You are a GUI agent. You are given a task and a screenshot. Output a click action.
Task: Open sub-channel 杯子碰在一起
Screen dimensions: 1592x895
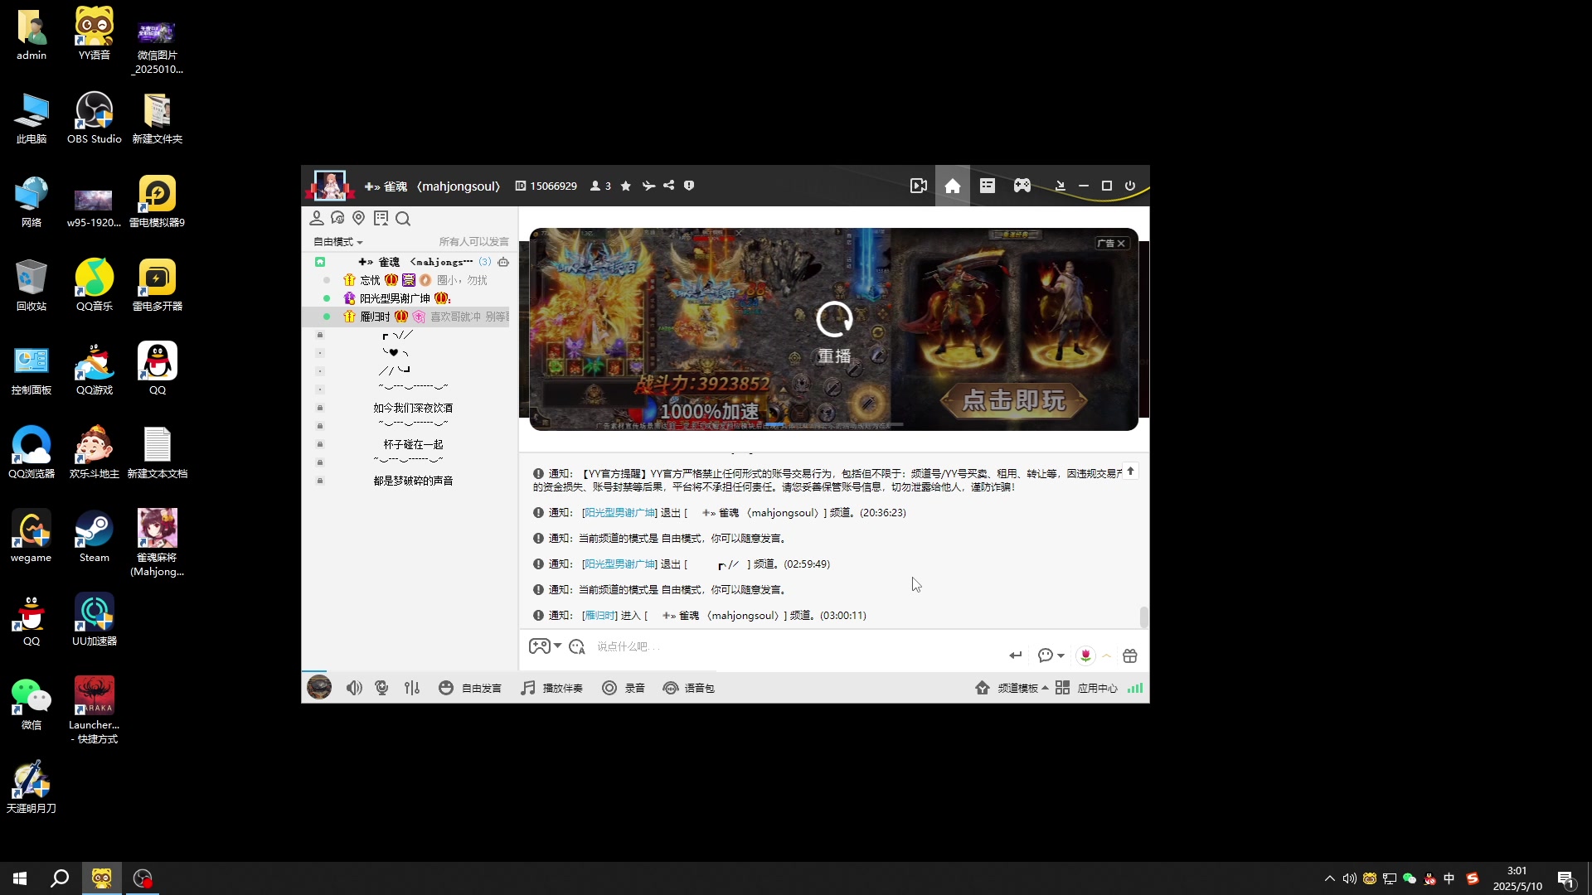click(x=413, y=444)
